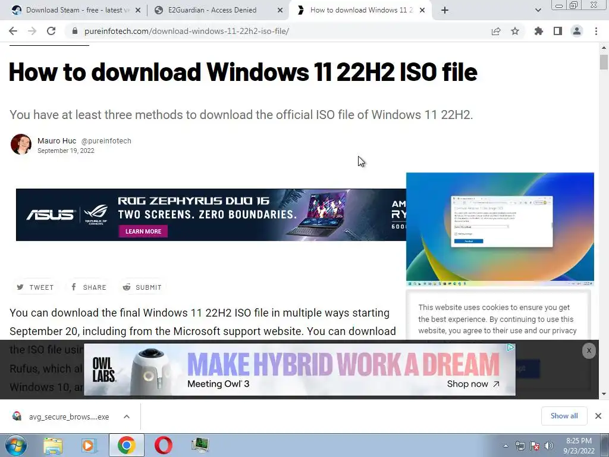Open a new tab with the plus button
The image size is (609, 457).
tap(445, 10)
